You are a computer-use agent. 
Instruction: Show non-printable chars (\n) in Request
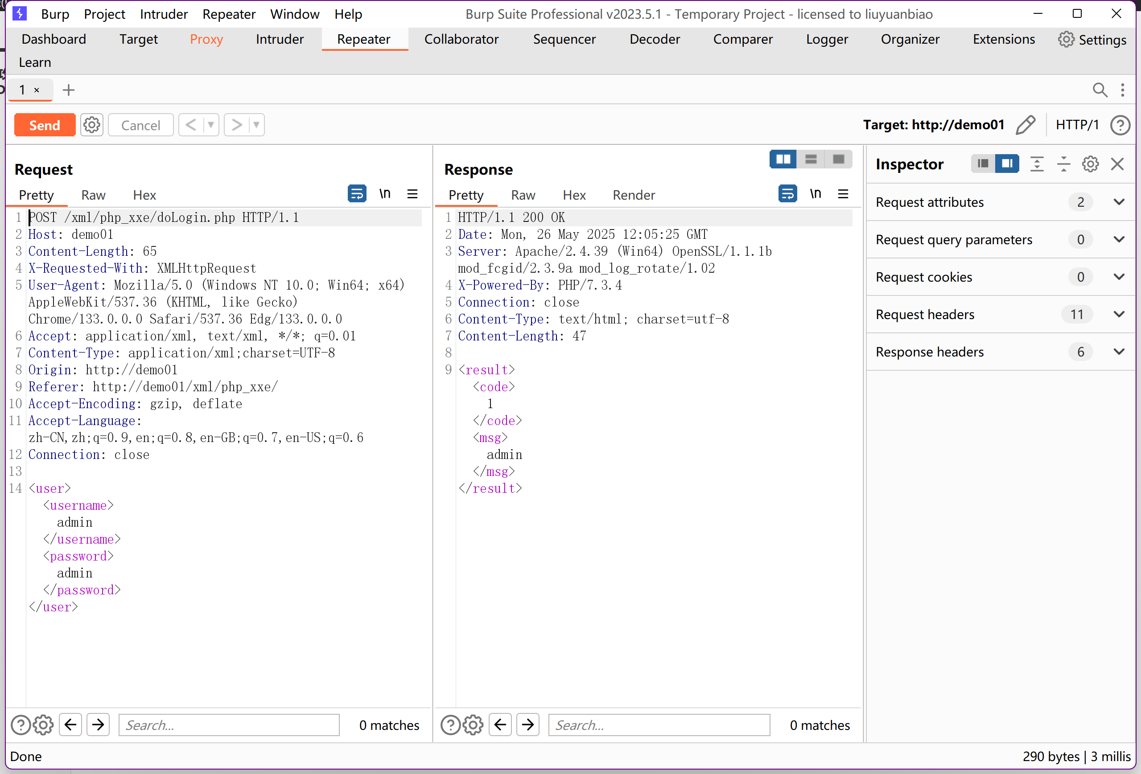pyautogui.click(x=384, y=194)
